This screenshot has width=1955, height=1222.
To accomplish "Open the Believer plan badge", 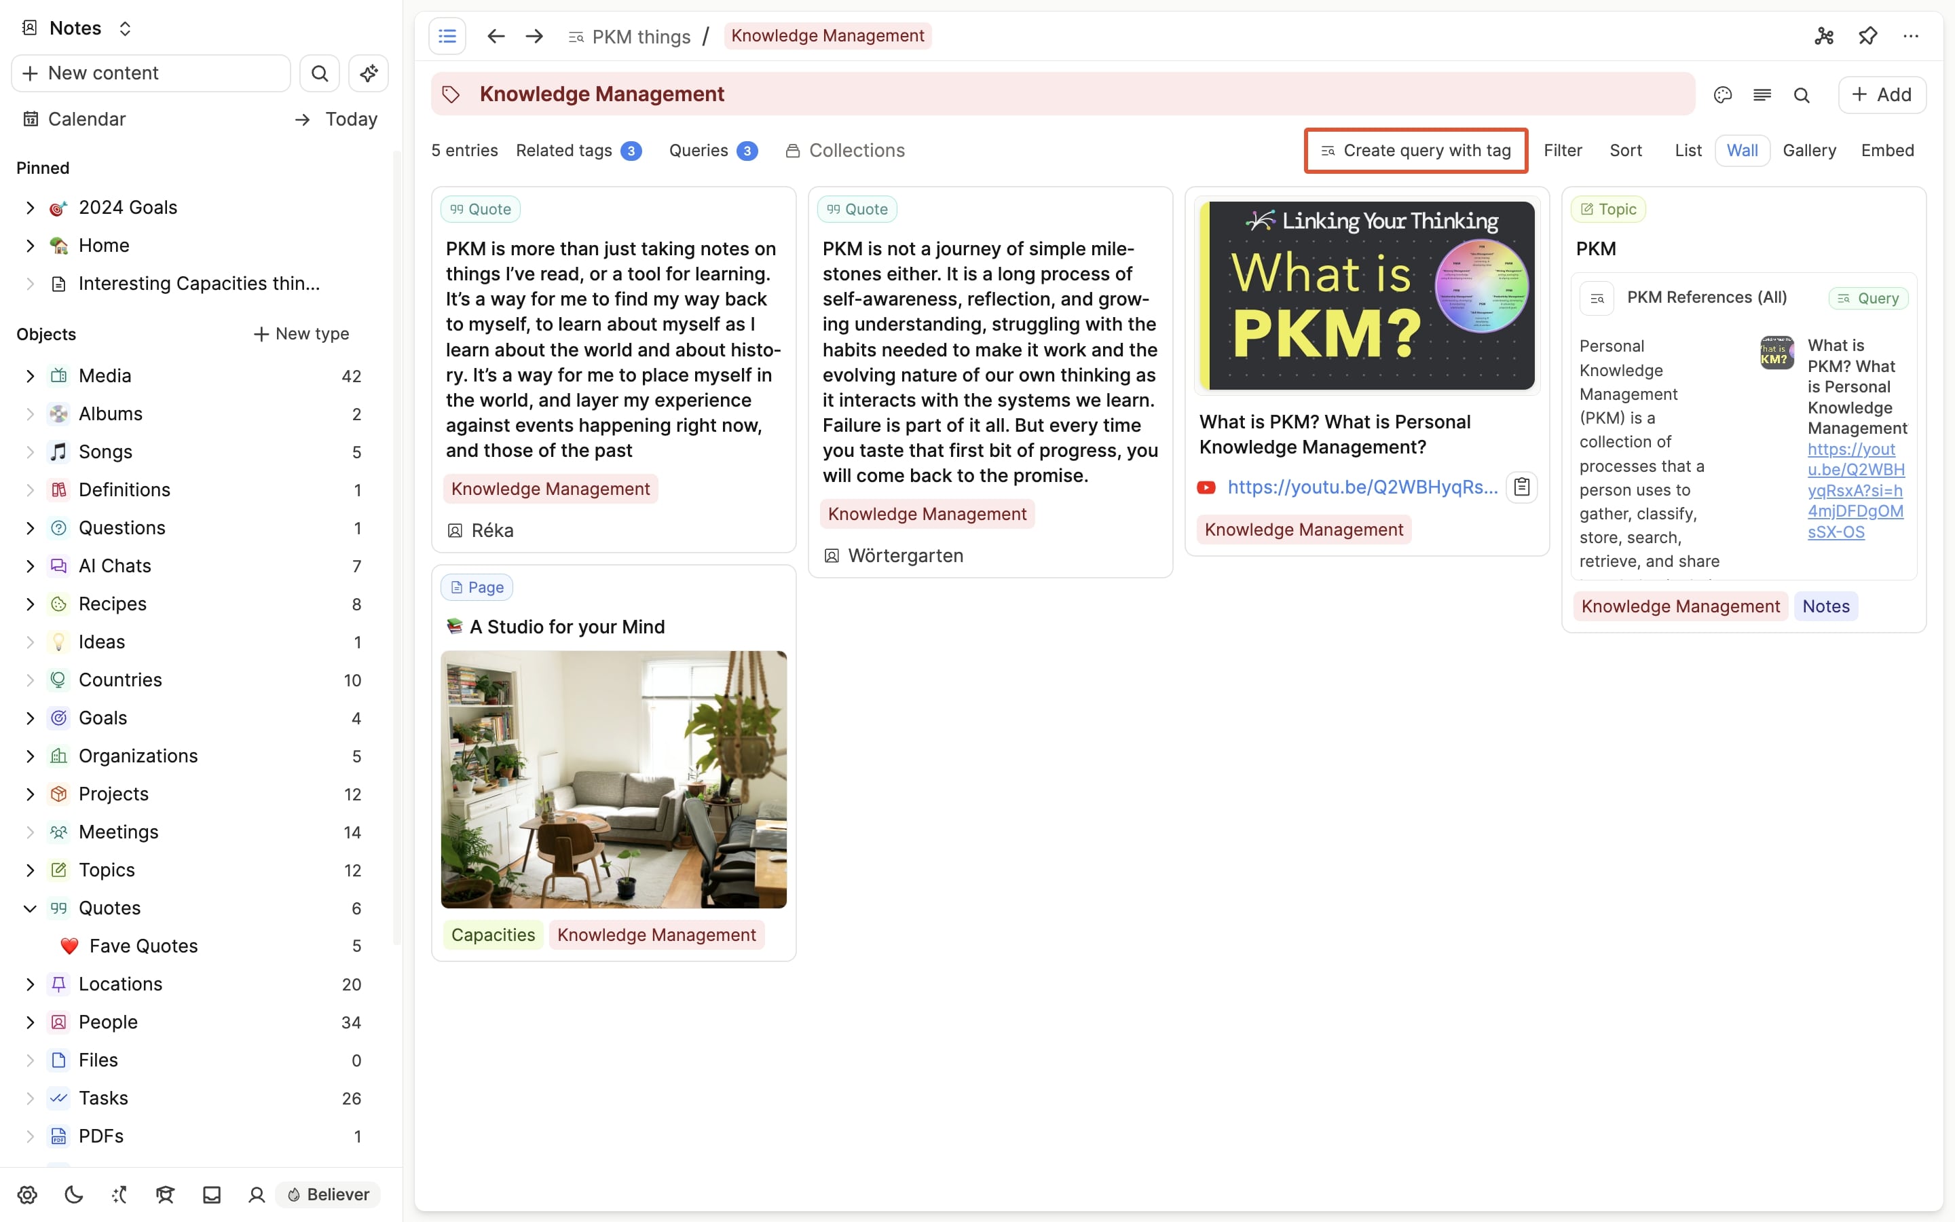I will click(328, 1195).
